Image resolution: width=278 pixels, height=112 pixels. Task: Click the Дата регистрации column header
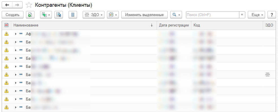(x=174, y=25)
